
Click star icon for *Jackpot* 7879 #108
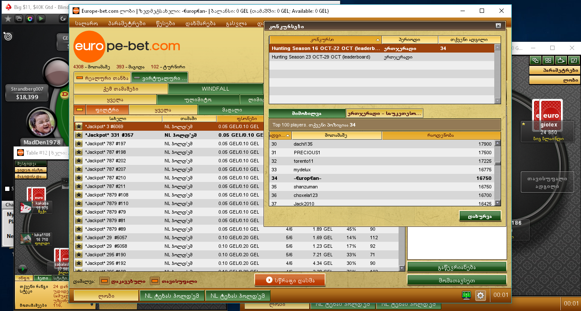[x=79, y=195]
